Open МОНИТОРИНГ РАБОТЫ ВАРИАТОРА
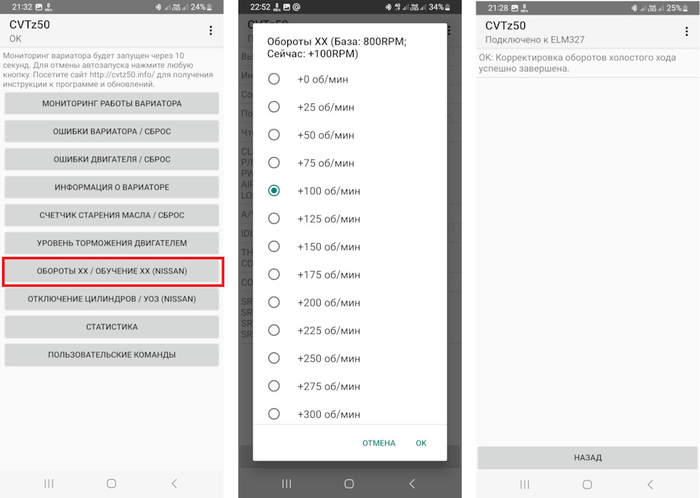The height and width of the screenshot is (498, 700). tap(112, 103)
